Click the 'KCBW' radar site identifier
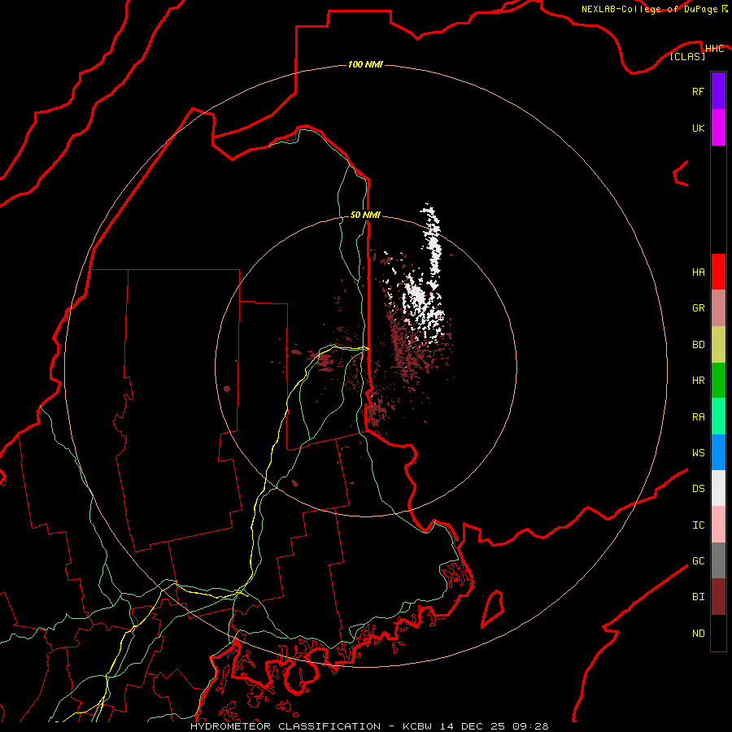732x732 pixels. 417,726
